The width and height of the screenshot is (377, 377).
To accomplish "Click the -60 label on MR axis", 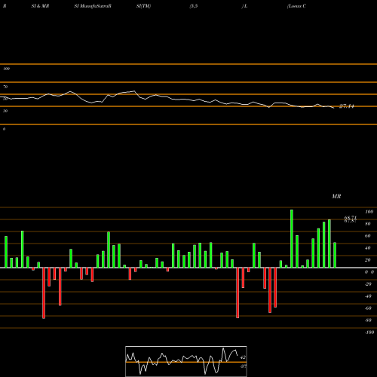I will (368, 308).
